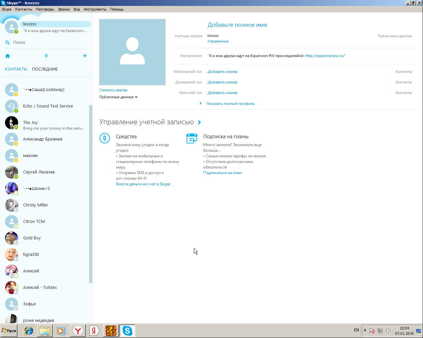This screenshot has height=338, width=423.
Task: Open the file explorer taskbar icon
Action: pyautogui.click(x=45, y=331)
